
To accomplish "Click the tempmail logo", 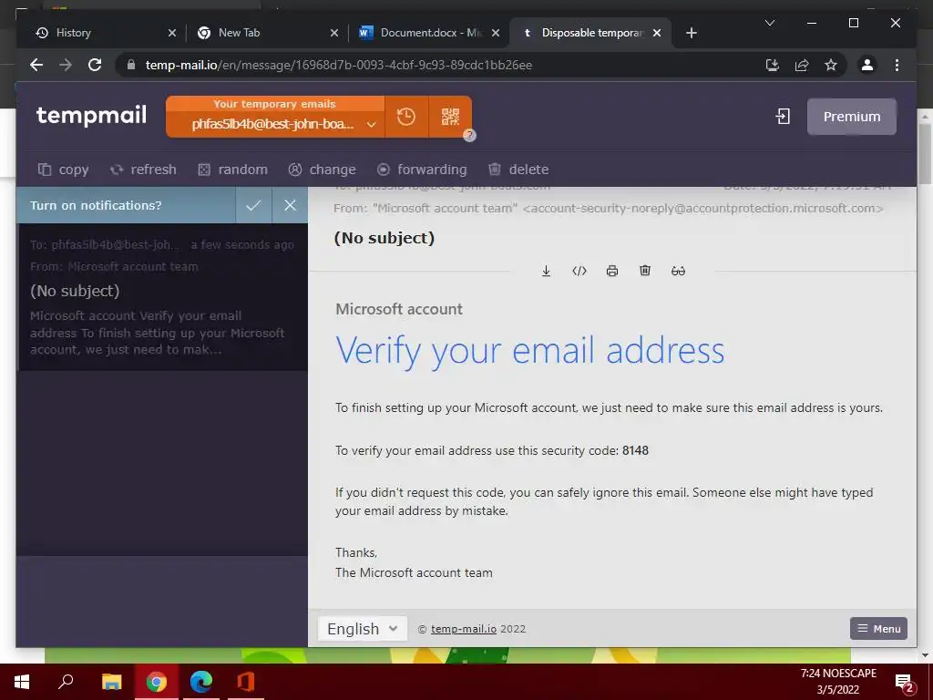I will (91, 116).
